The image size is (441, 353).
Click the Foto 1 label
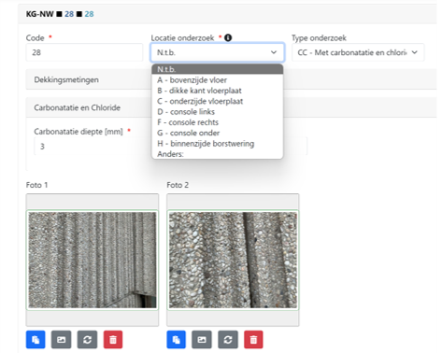[36, 185]
